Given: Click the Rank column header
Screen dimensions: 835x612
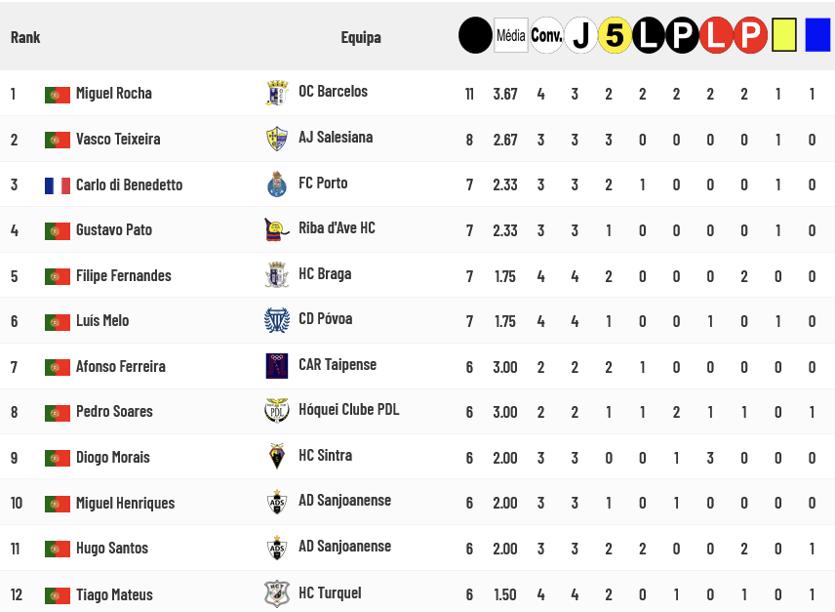Looking at the screenshot, I should click(25, 37).
